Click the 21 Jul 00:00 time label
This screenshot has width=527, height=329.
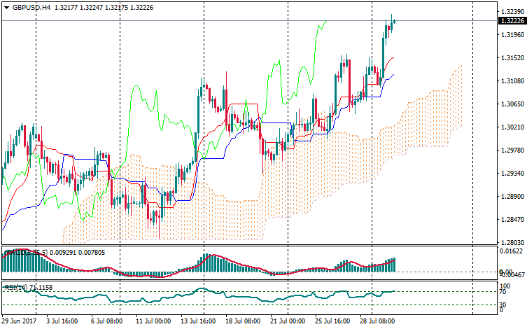tap(287, 321)
